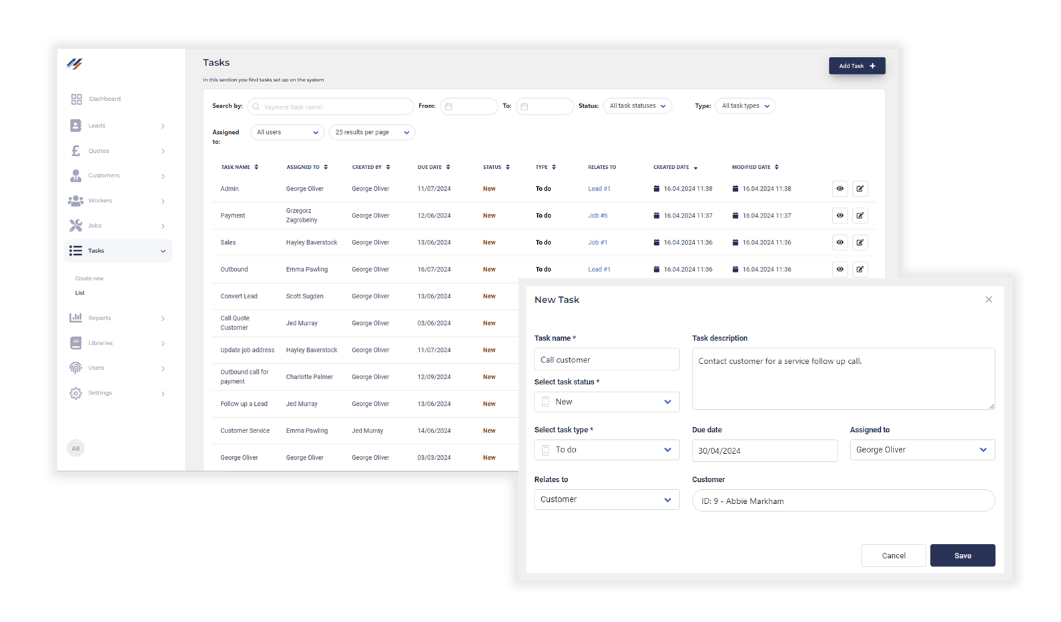
Task: Open the Dashboard grid icon
Action: (76, 99)
